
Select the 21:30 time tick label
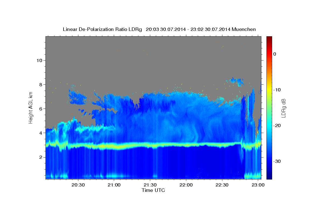(x=150, y=185)
